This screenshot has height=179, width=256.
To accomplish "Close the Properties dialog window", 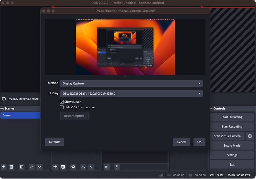I will [44, 11].
